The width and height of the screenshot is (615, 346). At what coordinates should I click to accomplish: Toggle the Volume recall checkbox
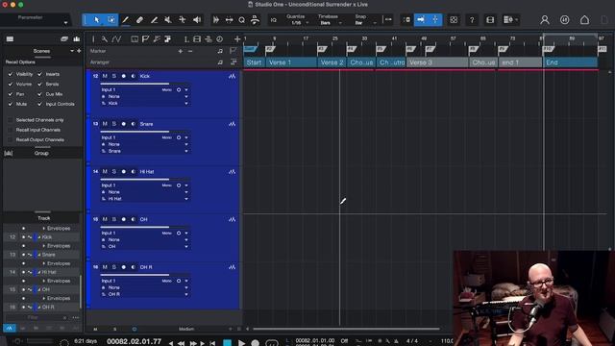pyautogui.click(x=11, y=84)
